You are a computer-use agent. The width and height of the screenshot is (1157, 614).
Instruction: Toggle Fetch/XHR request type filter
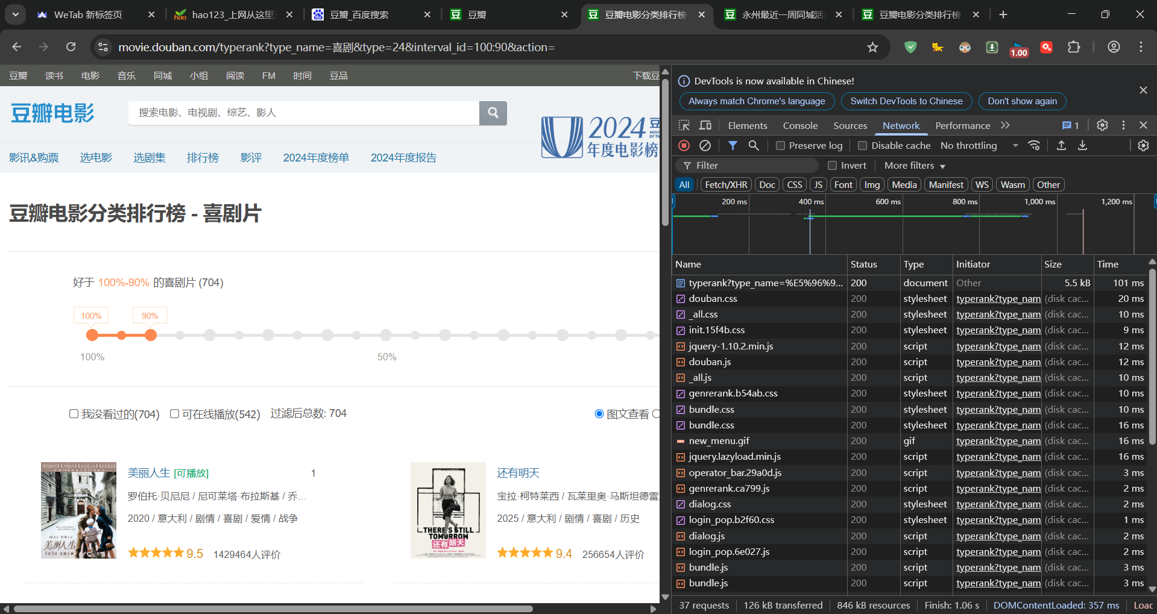(726, 185)
